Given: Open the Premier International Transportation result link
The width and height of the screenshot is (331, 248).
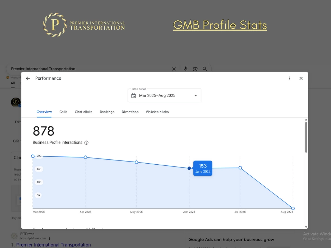Looking at the screenshot, I should click(x=53, y=245).
